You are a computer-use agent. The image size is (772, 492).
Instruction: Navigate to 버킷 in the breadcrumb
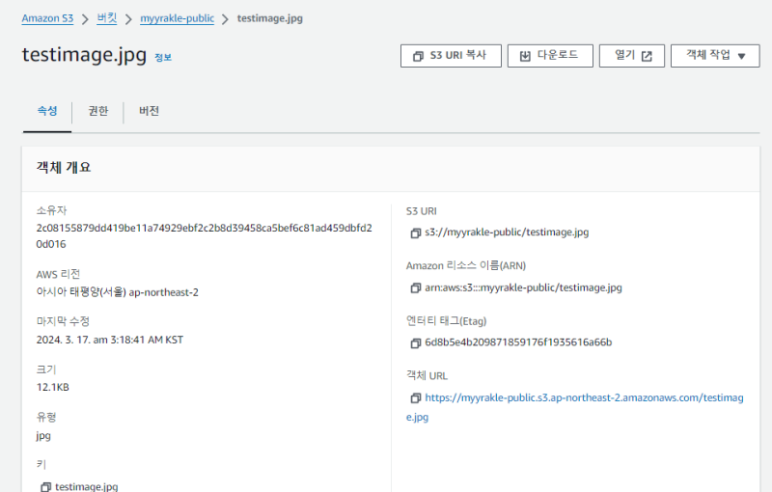[x=106, y=18]
